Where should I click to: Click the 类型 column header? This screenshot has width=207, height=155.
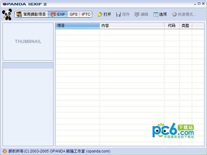point(186,26)
